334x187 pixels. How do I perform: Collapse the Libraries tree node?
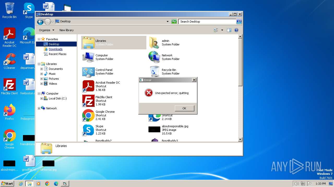click(39, 64)
